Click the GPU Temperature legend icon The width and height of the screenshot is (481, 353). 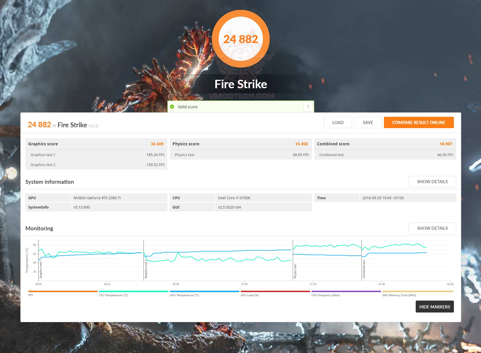point(204,291)
